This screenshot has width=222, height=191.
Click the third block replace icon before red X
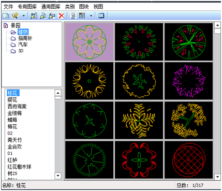pyautogui.click(x=52, y=16)
